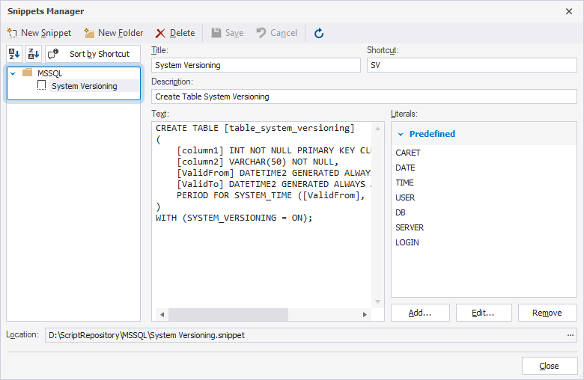Image resolution: width=584 pixels, height=380 pixels.
Task: Click the Title input field
Action: 256,65
